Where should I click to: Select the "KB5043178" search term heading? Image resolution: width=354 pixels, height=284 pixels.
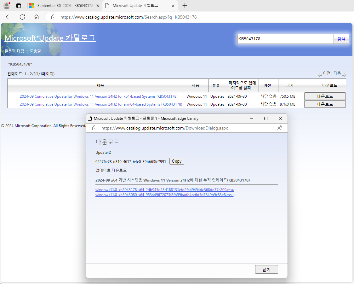coord(20,64)
